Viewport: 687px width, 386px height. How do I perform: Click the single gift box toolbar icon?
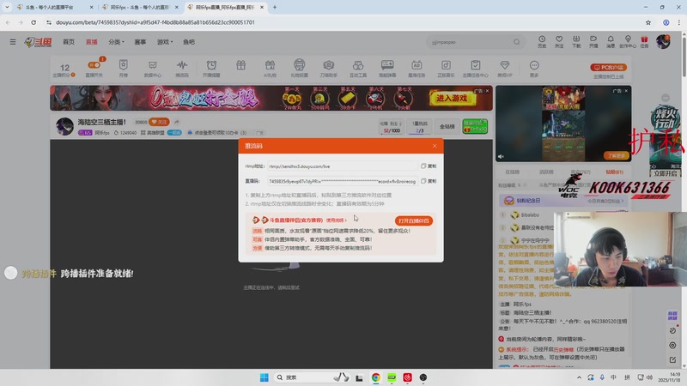click(240, 66)
